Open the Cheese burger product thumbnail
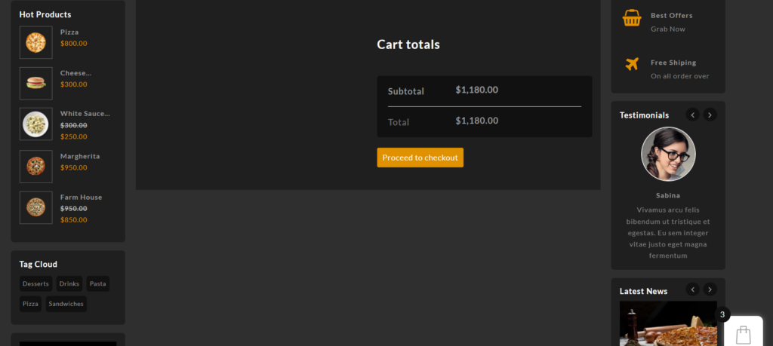Image resolution: width=773 pixels, height=346 pixels. pyautogui.click(x=35, y=83)
